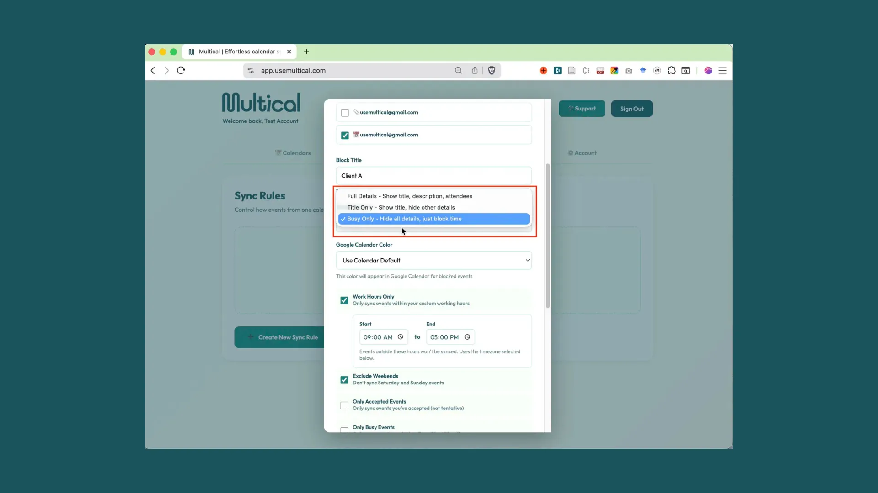Open the browser extensions puzzle icon
Viewport: 878px width, 493px height.
(671, 70)
